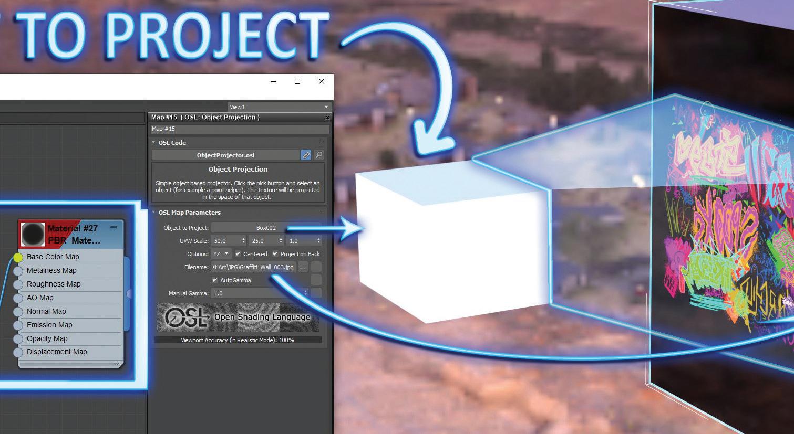Click the Filename Graffiti_Wall_003.jpg path field
The image size is (794, 434).
254,267
